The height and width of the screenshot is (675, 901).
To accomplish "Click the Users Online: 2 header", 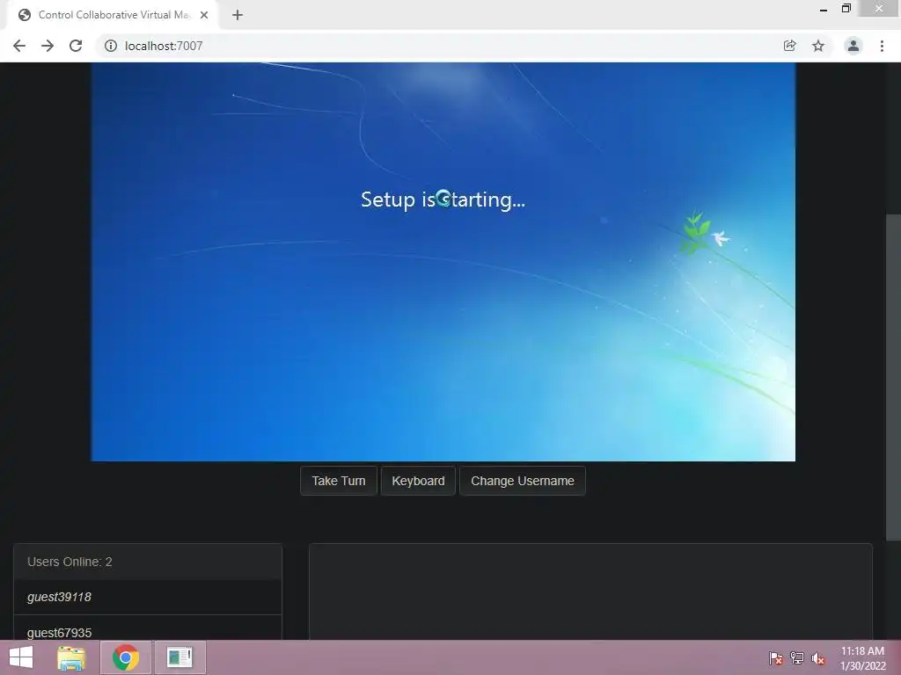I will (x=148, y=562).
